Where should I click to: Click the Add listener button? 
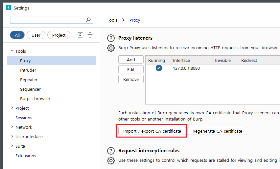point(131,60)
